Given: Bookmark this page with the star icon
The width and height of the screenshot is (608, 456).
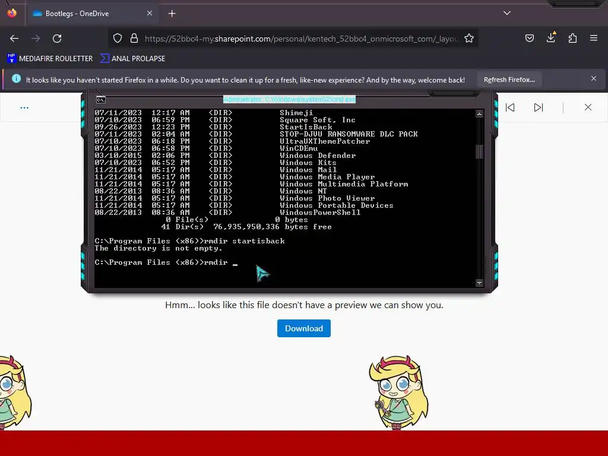Looking at the screenshot, I should point(469,39).
